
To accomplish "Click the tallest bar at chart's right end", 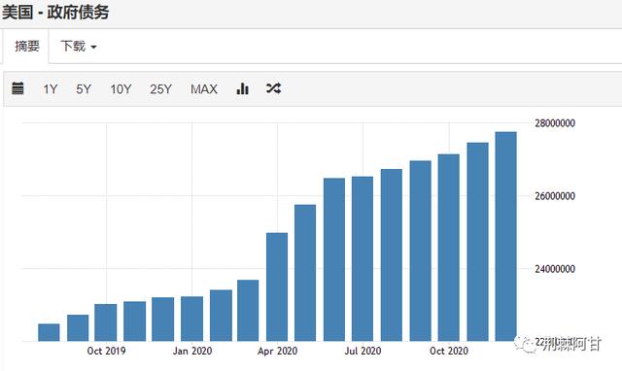I will tap(505, 236).
